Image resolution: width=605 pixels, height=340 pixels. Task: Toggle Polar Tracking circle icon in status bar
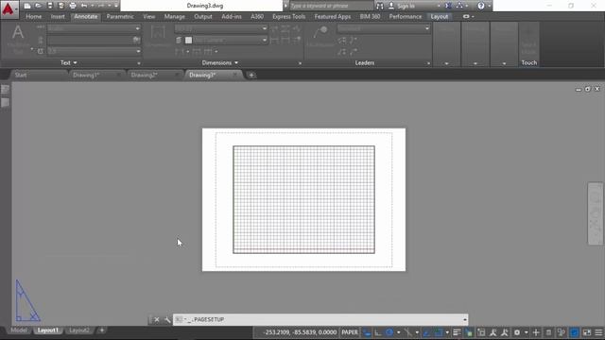tap(389, 332)
